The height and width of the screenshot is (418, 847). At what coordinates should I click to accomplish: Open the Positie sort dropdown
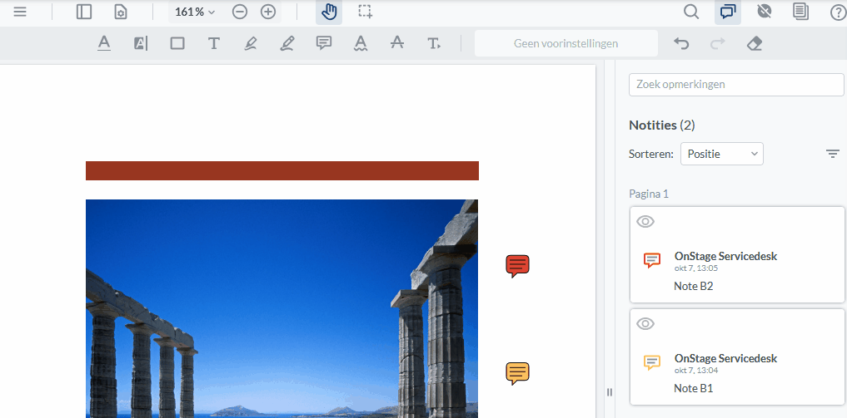(x=722, y=154)
